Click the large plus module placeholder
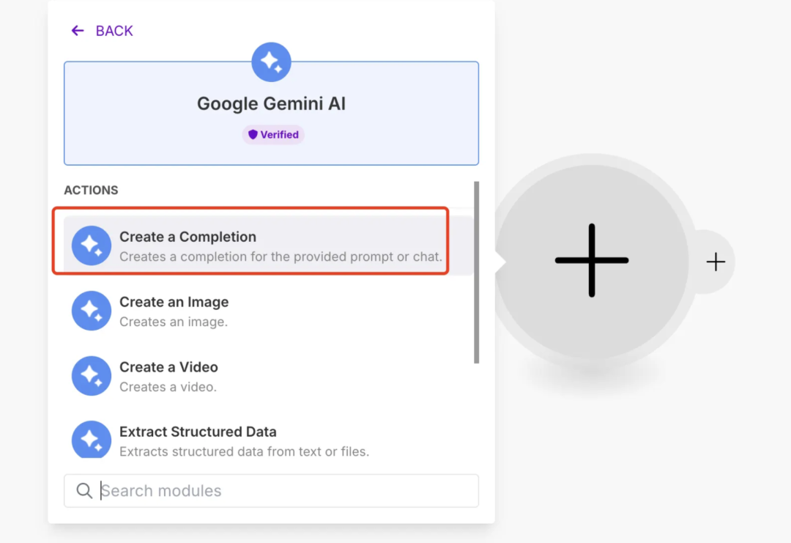 pos(592,260)
